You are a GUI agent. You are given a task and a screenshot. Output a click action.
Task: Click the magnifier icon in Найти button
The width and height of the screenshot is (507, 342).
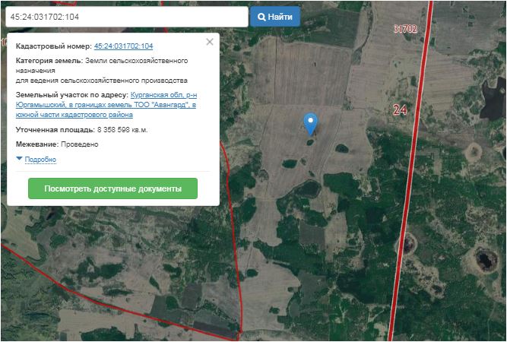(261, 17)
